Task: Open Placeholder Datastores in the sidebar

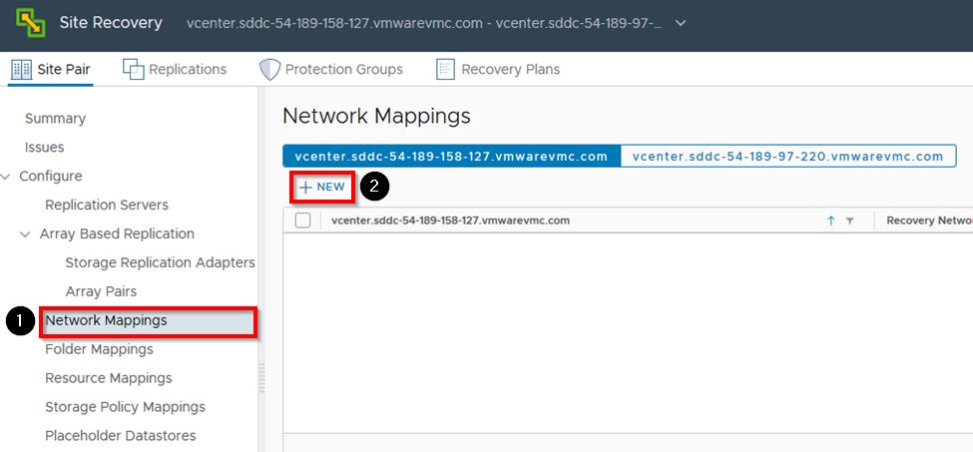Action: (121, 436)
